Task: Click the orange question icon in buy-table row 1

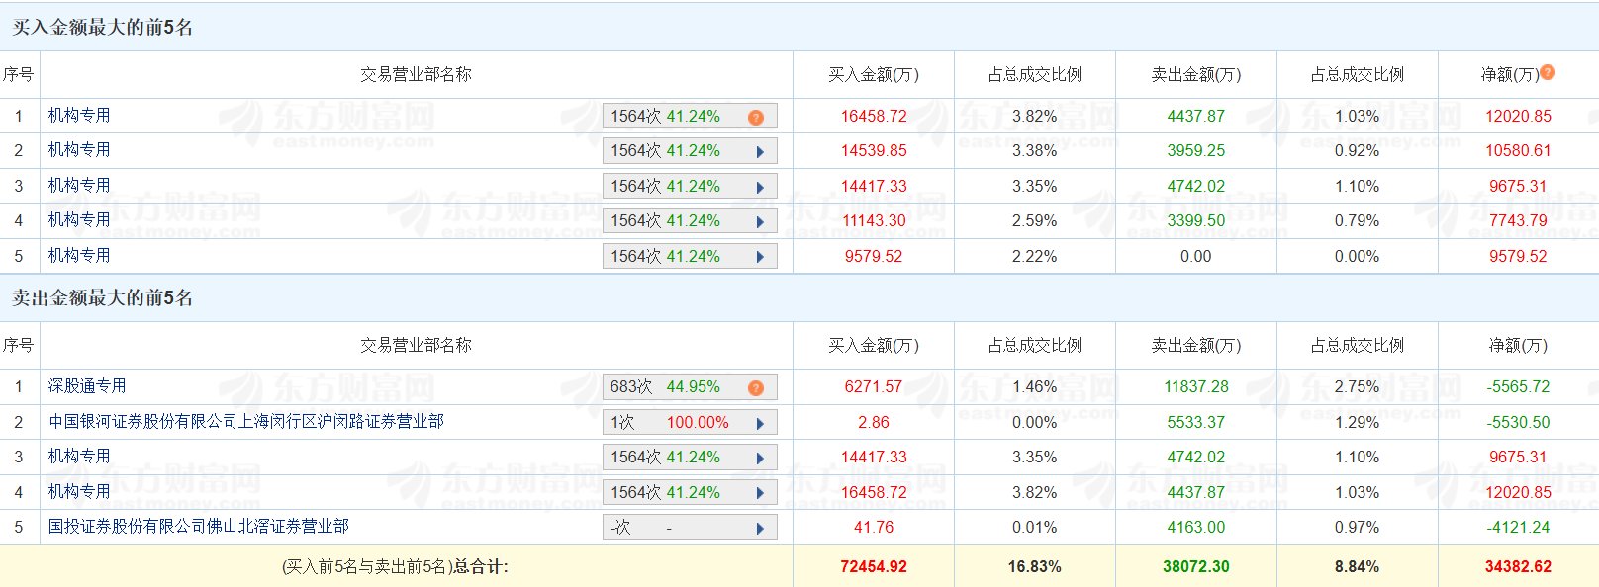Action: [756, 117]
